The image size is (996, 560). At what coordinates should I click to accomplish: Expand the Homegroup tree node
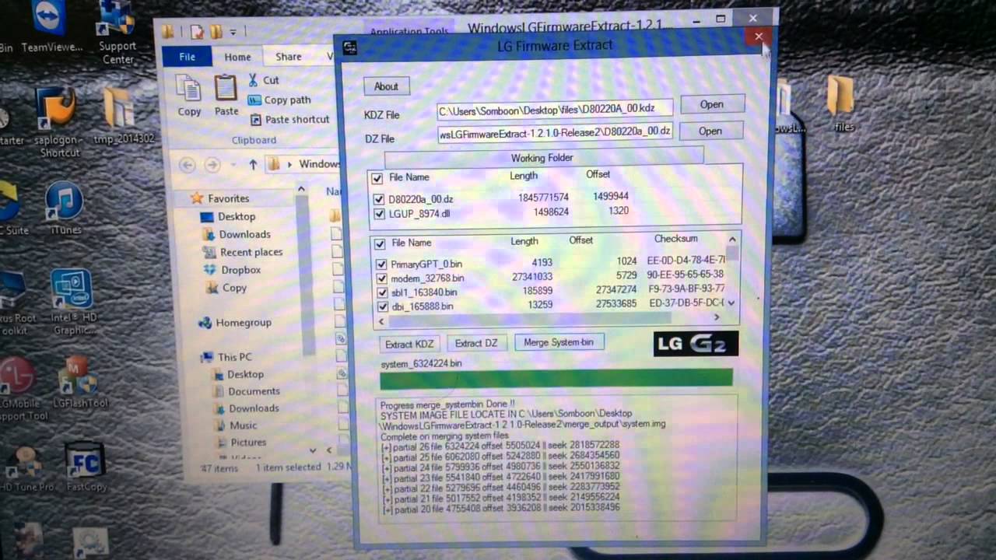click(x=193, y=323)
